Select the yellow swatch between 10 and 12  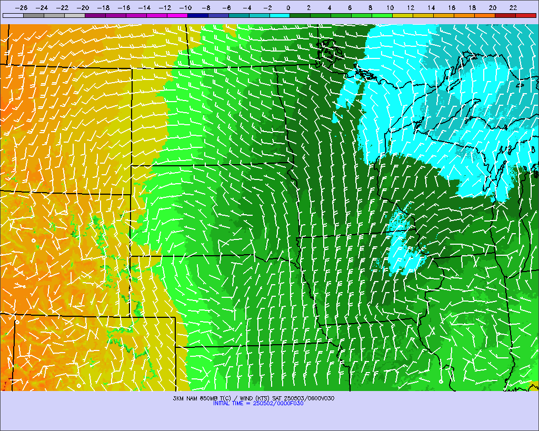click(403, 15)
